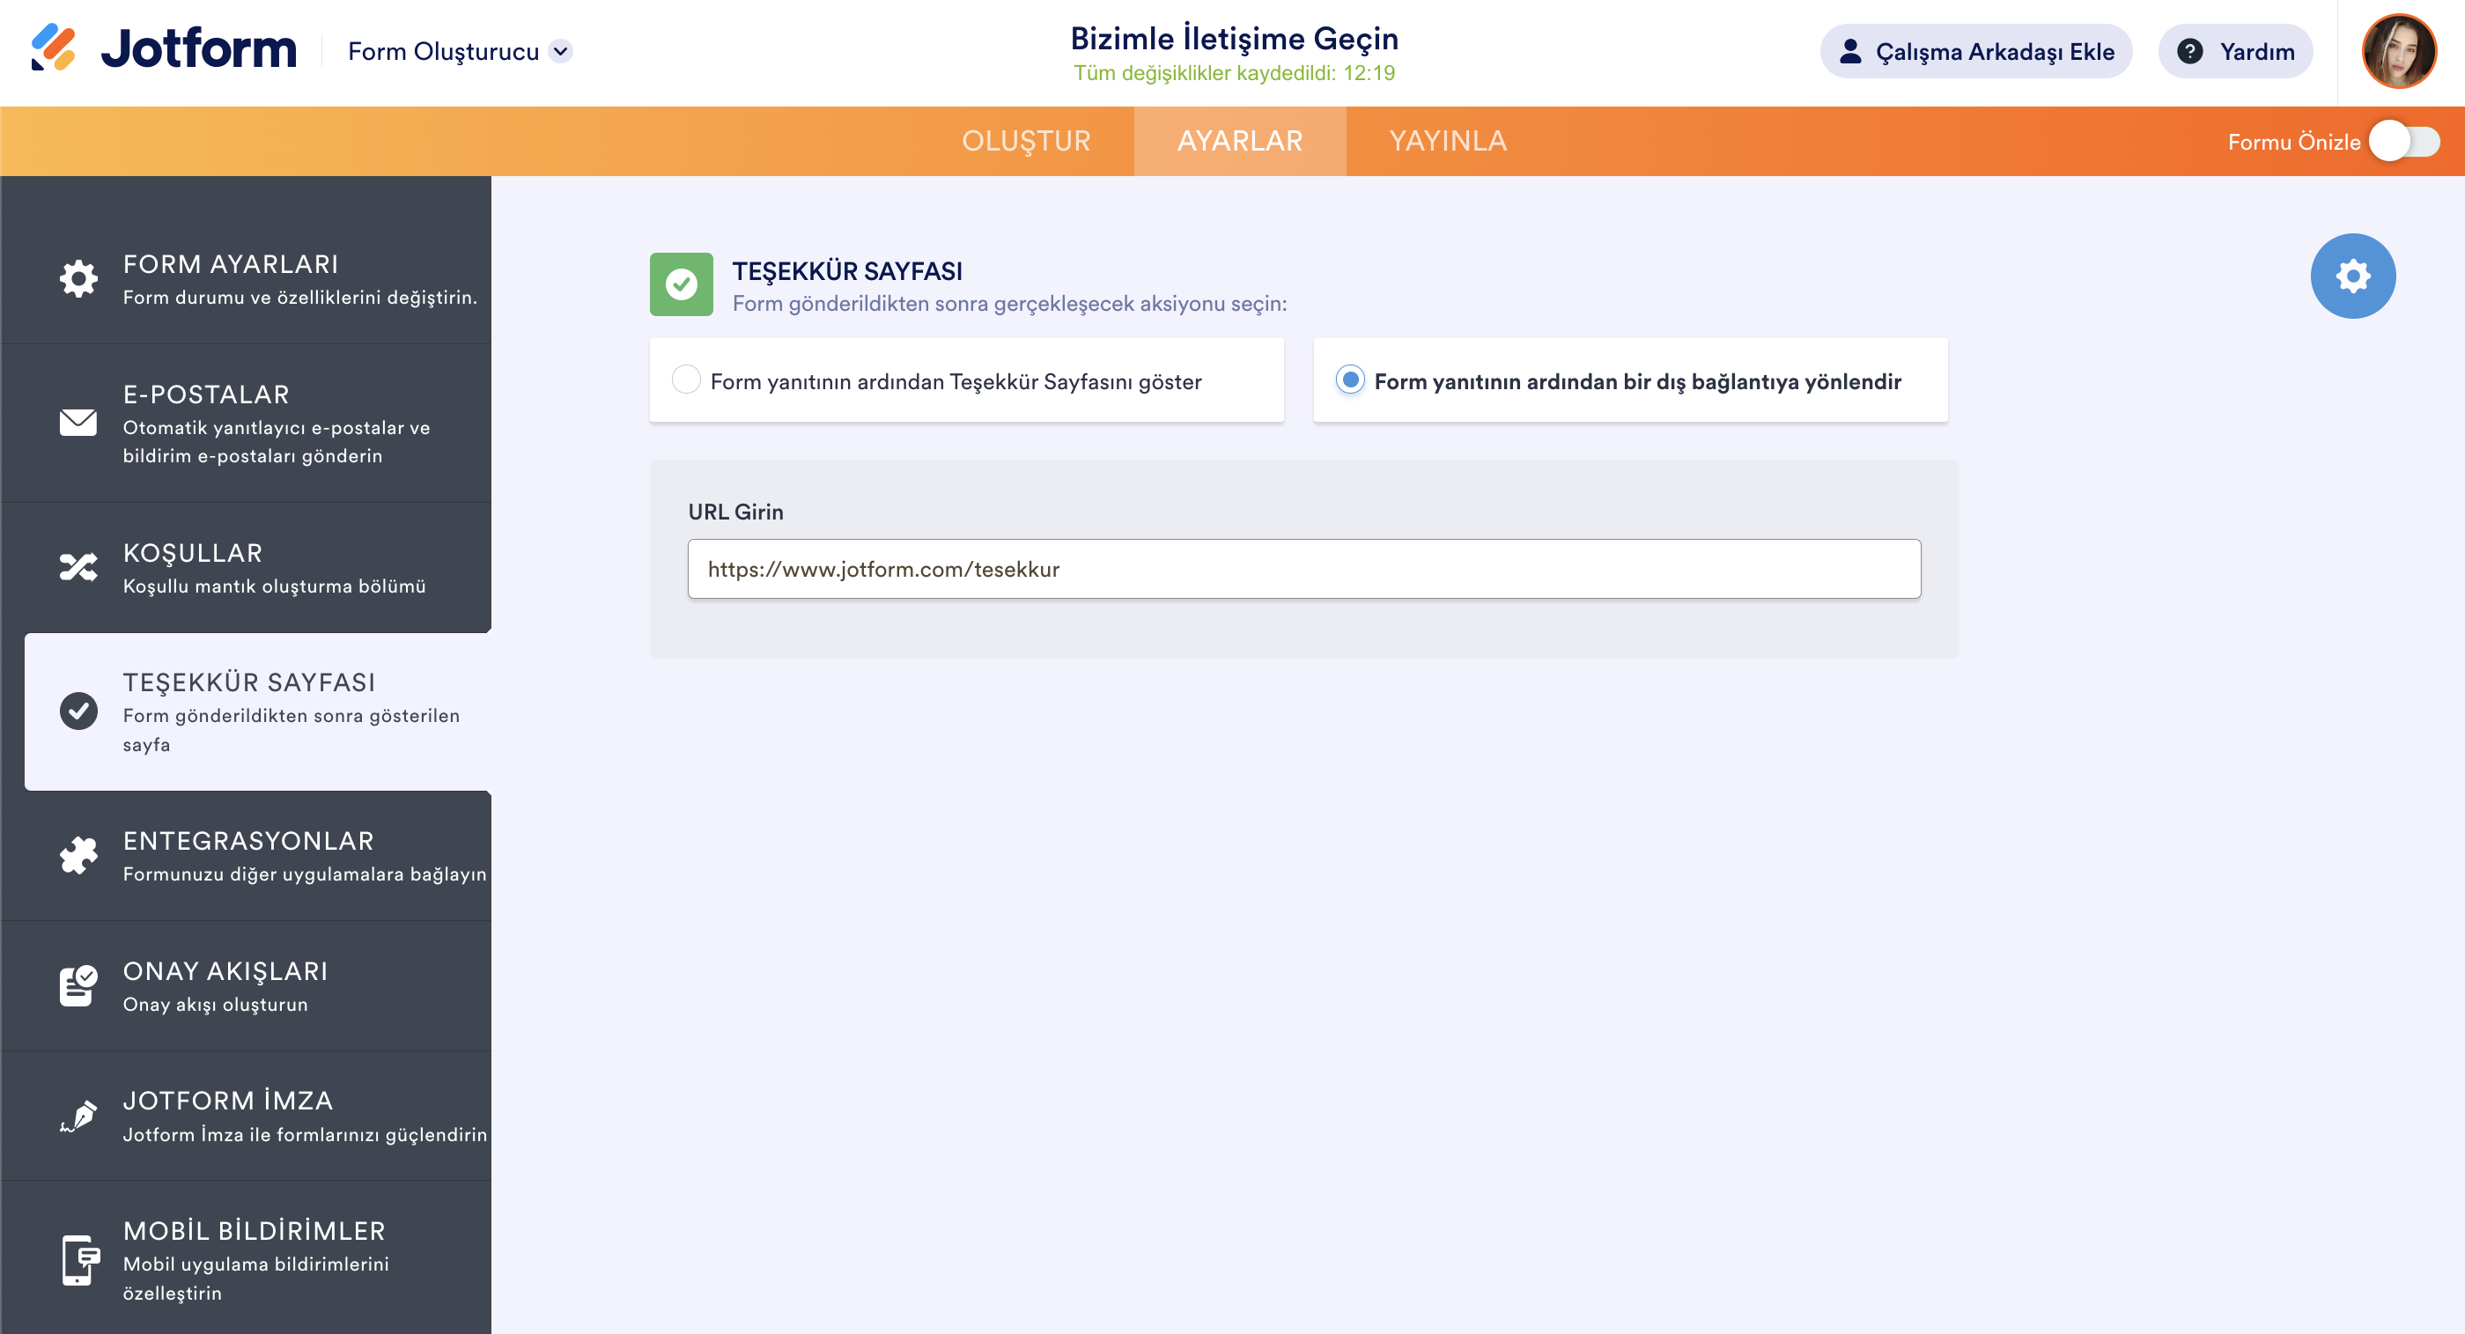Viewport: 2465px width, 1334px height.
Task: Click into the URL Girin field
Action: pyautogui.click(x=1303, y=570)
